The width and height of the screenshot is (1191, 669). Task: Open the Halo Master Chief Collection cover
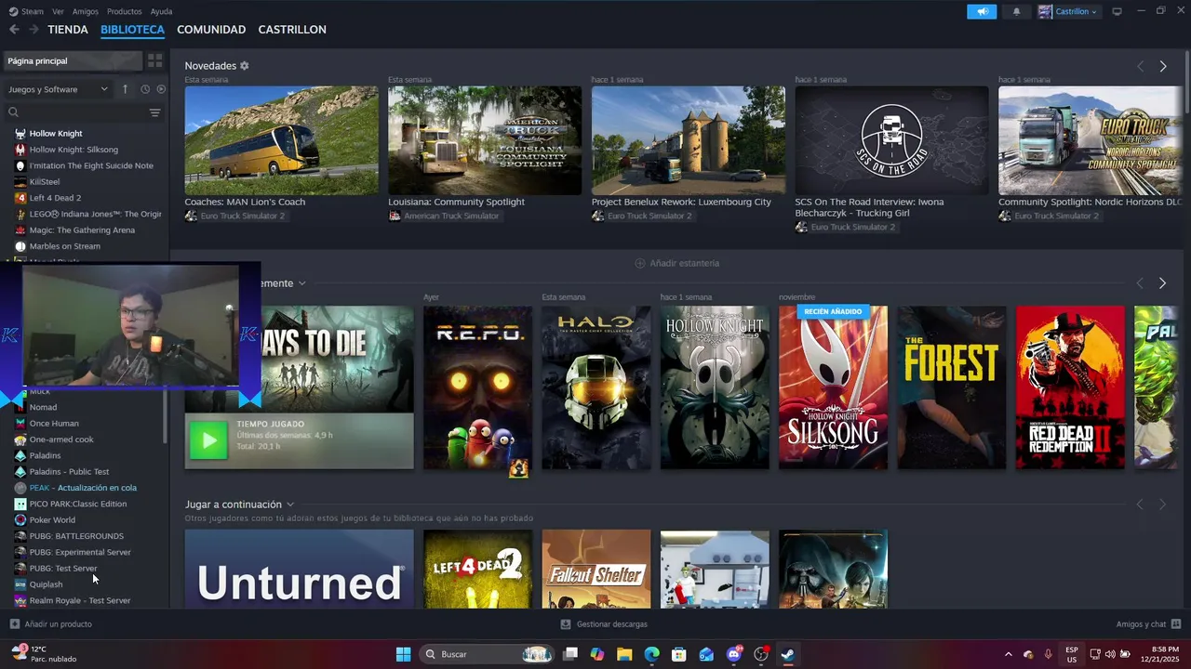point(596,387)
